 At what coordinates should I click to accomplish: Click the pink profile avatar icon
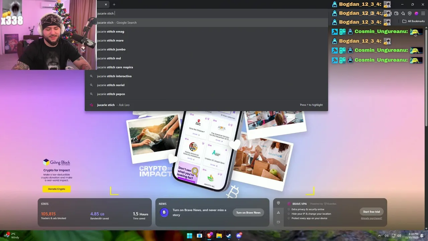tap(416, 13)
